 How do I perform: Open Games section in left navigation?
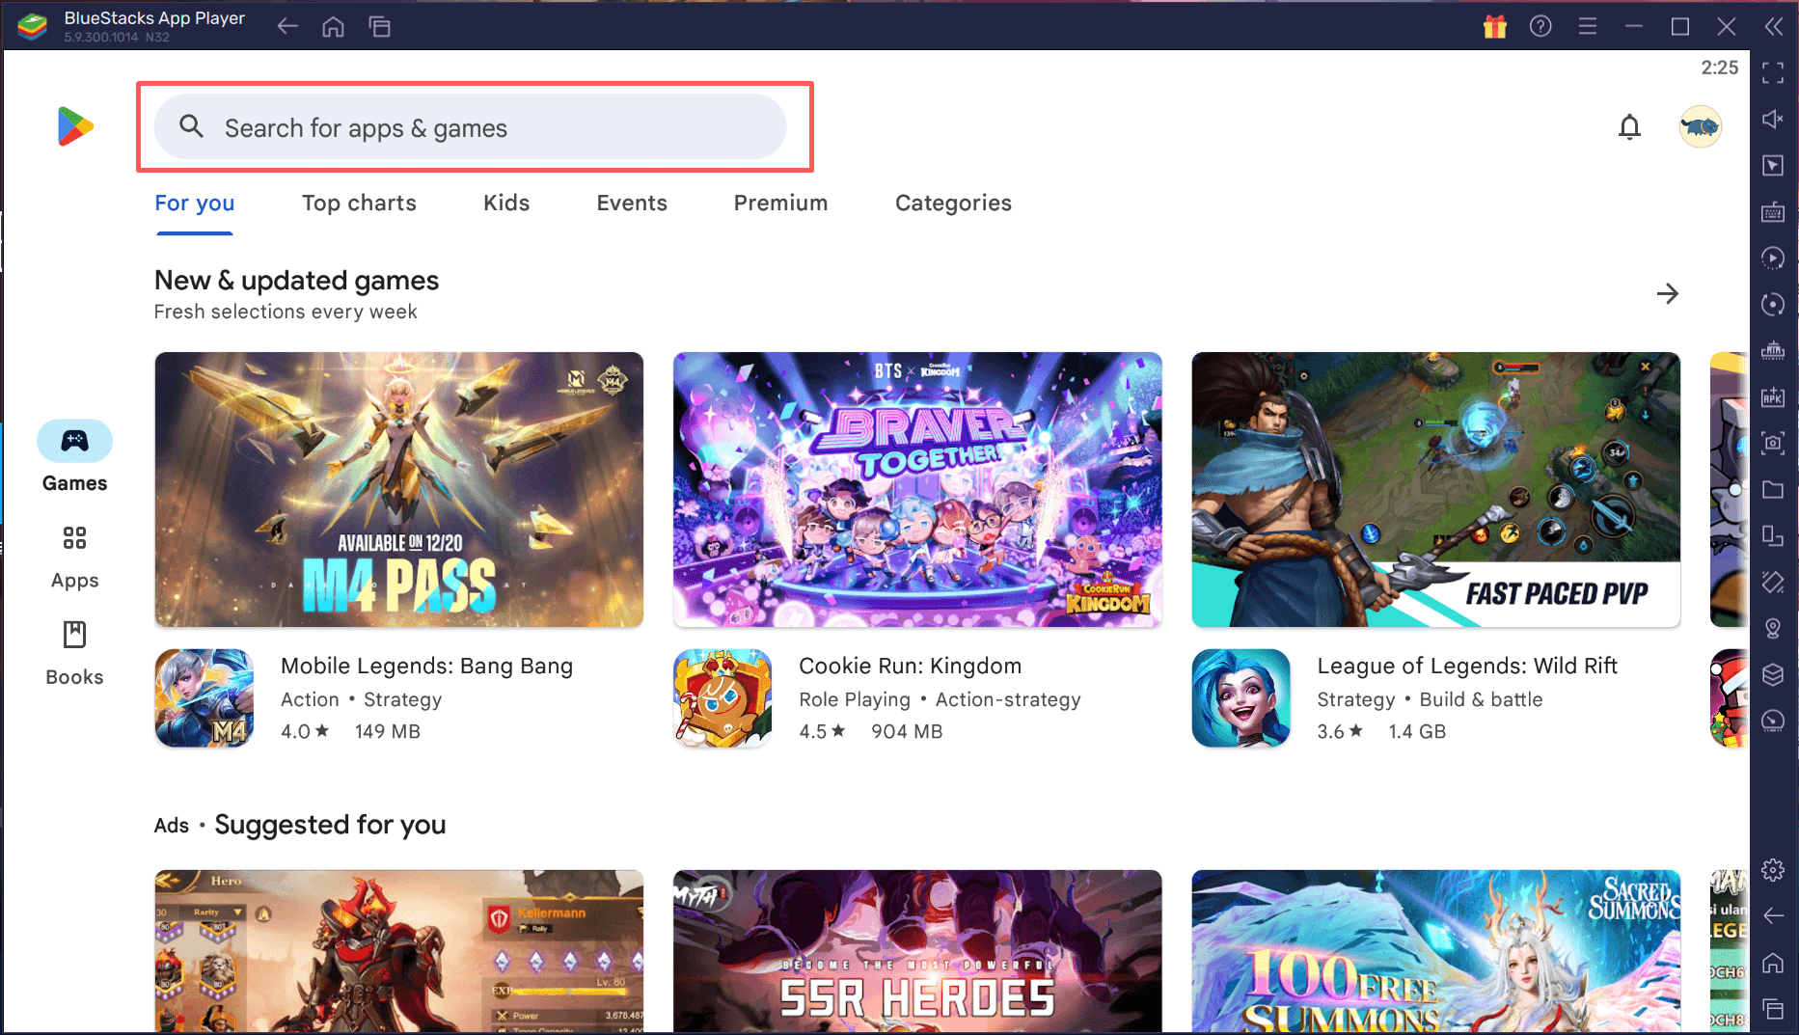(x=74, y=457)
